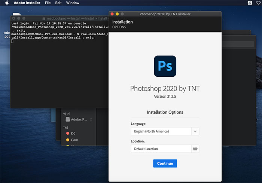Open the File menu
This screenshot has height=183, width=262.
pos(48,3)
